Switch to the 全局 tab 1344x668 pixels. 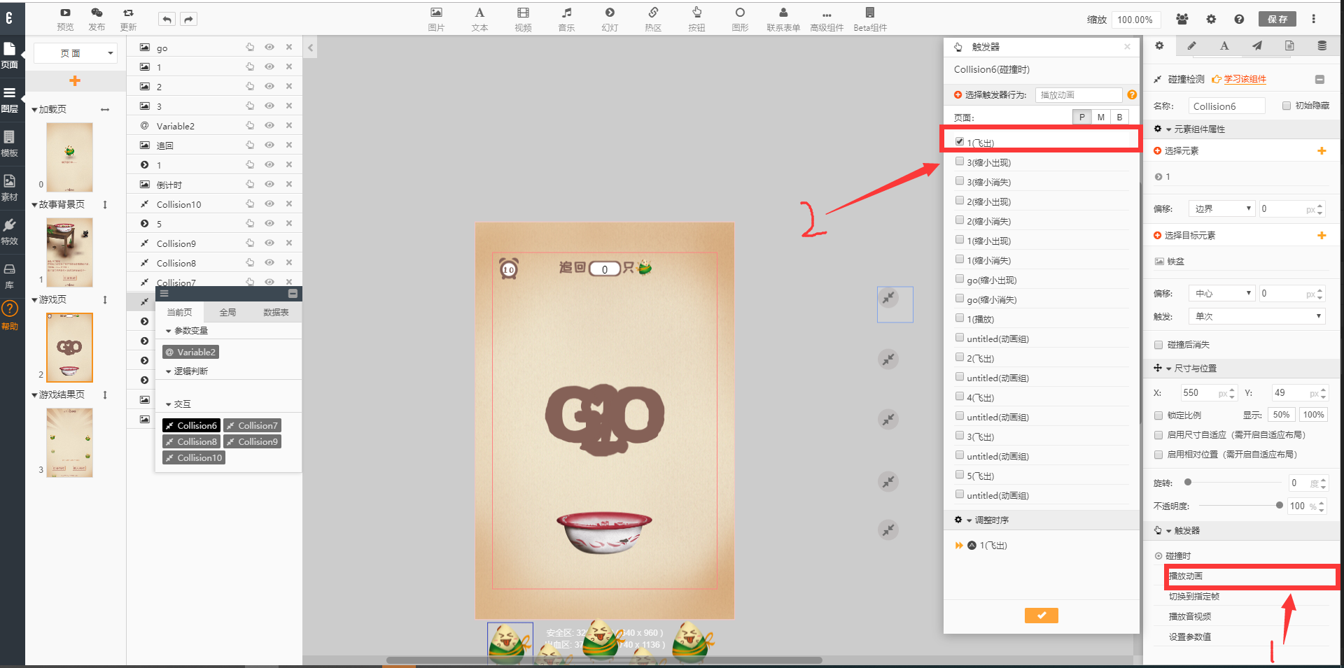point(227,312)
